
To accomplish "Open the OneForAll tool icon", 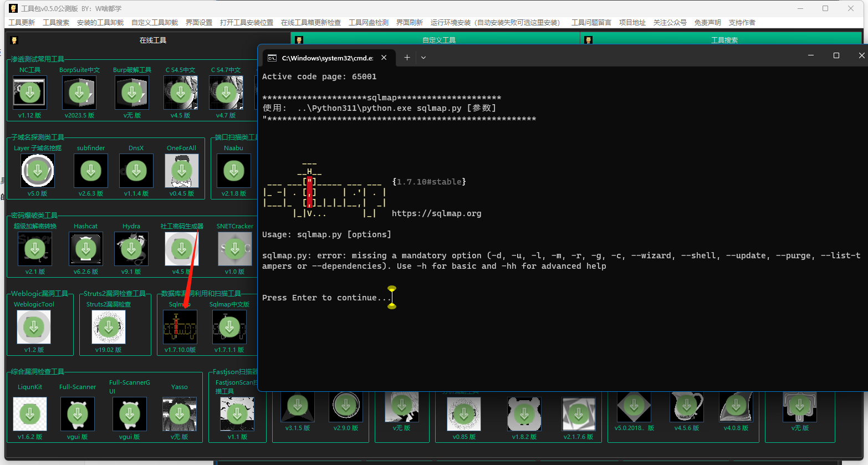I will pyautogui.click(x=182, y=171).
